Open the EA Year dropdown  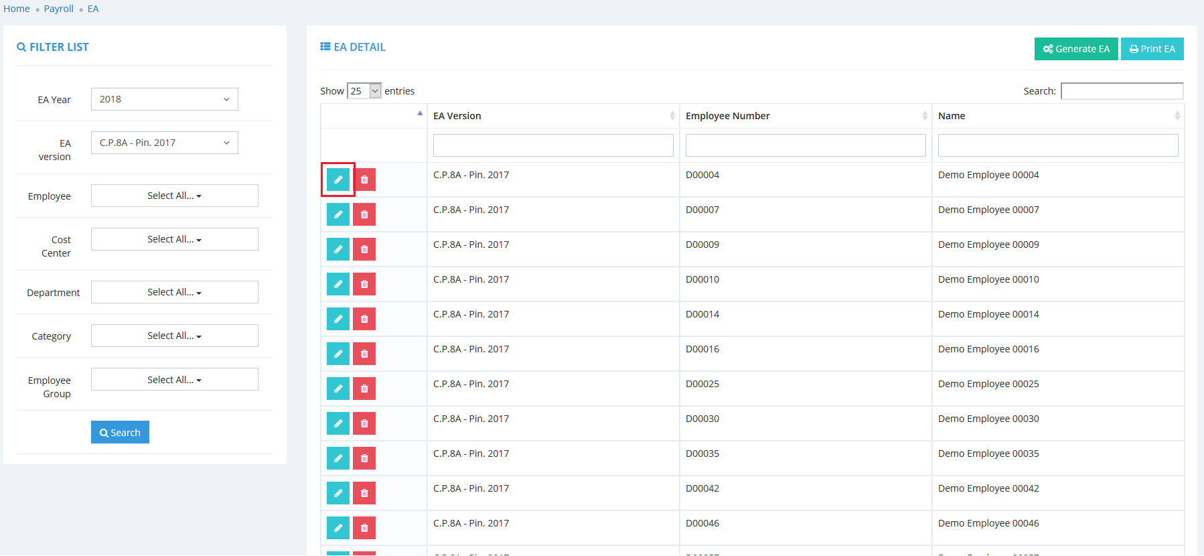[164, 99]
